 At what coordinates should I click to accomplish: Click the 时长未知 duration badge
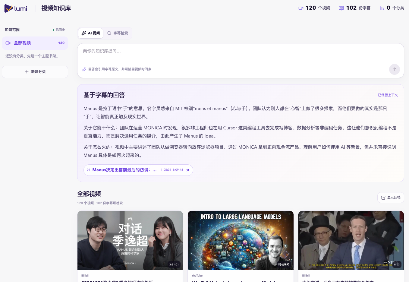284,265
